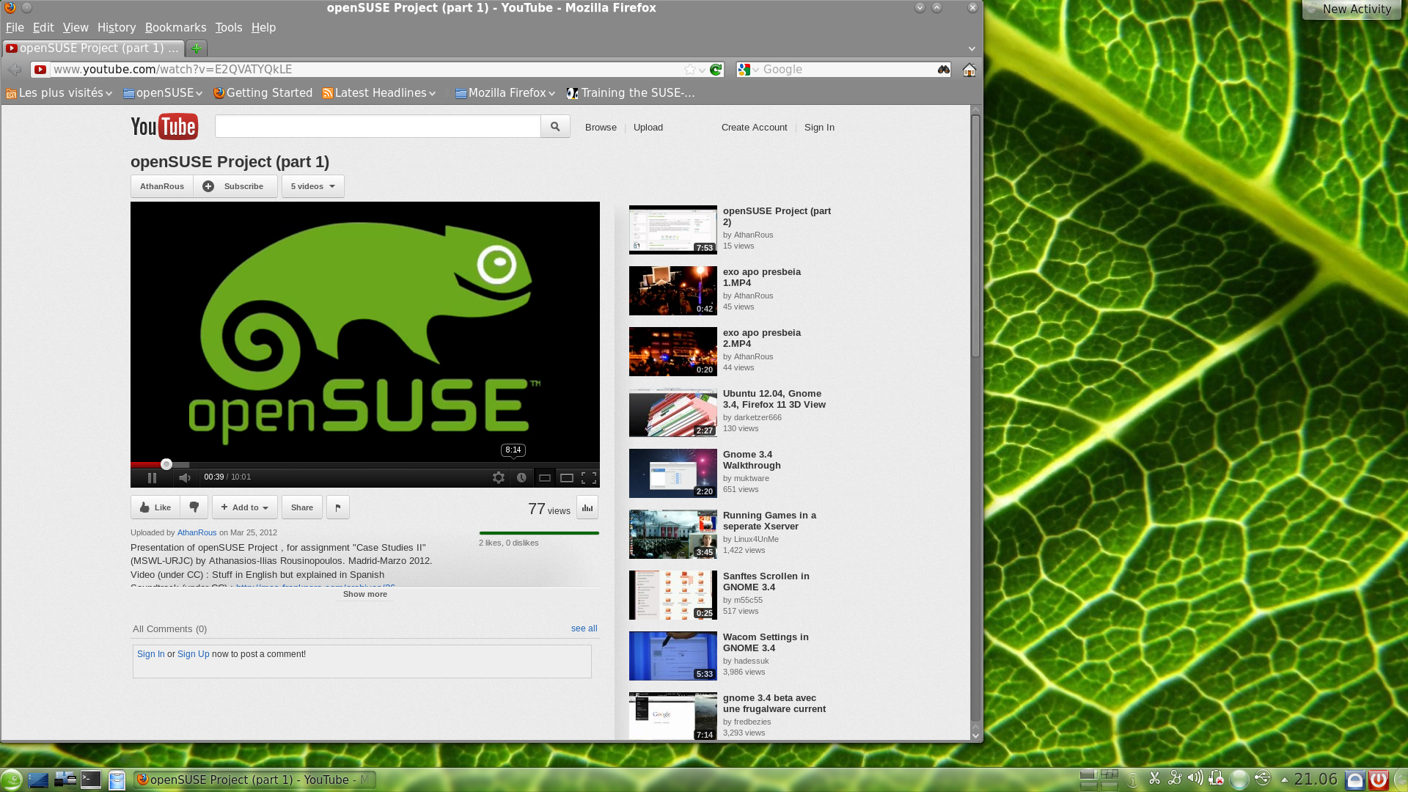Reload the page
Image resolution: width=1408 pixels, height=792 pixels.
click(x=716, y=70)
